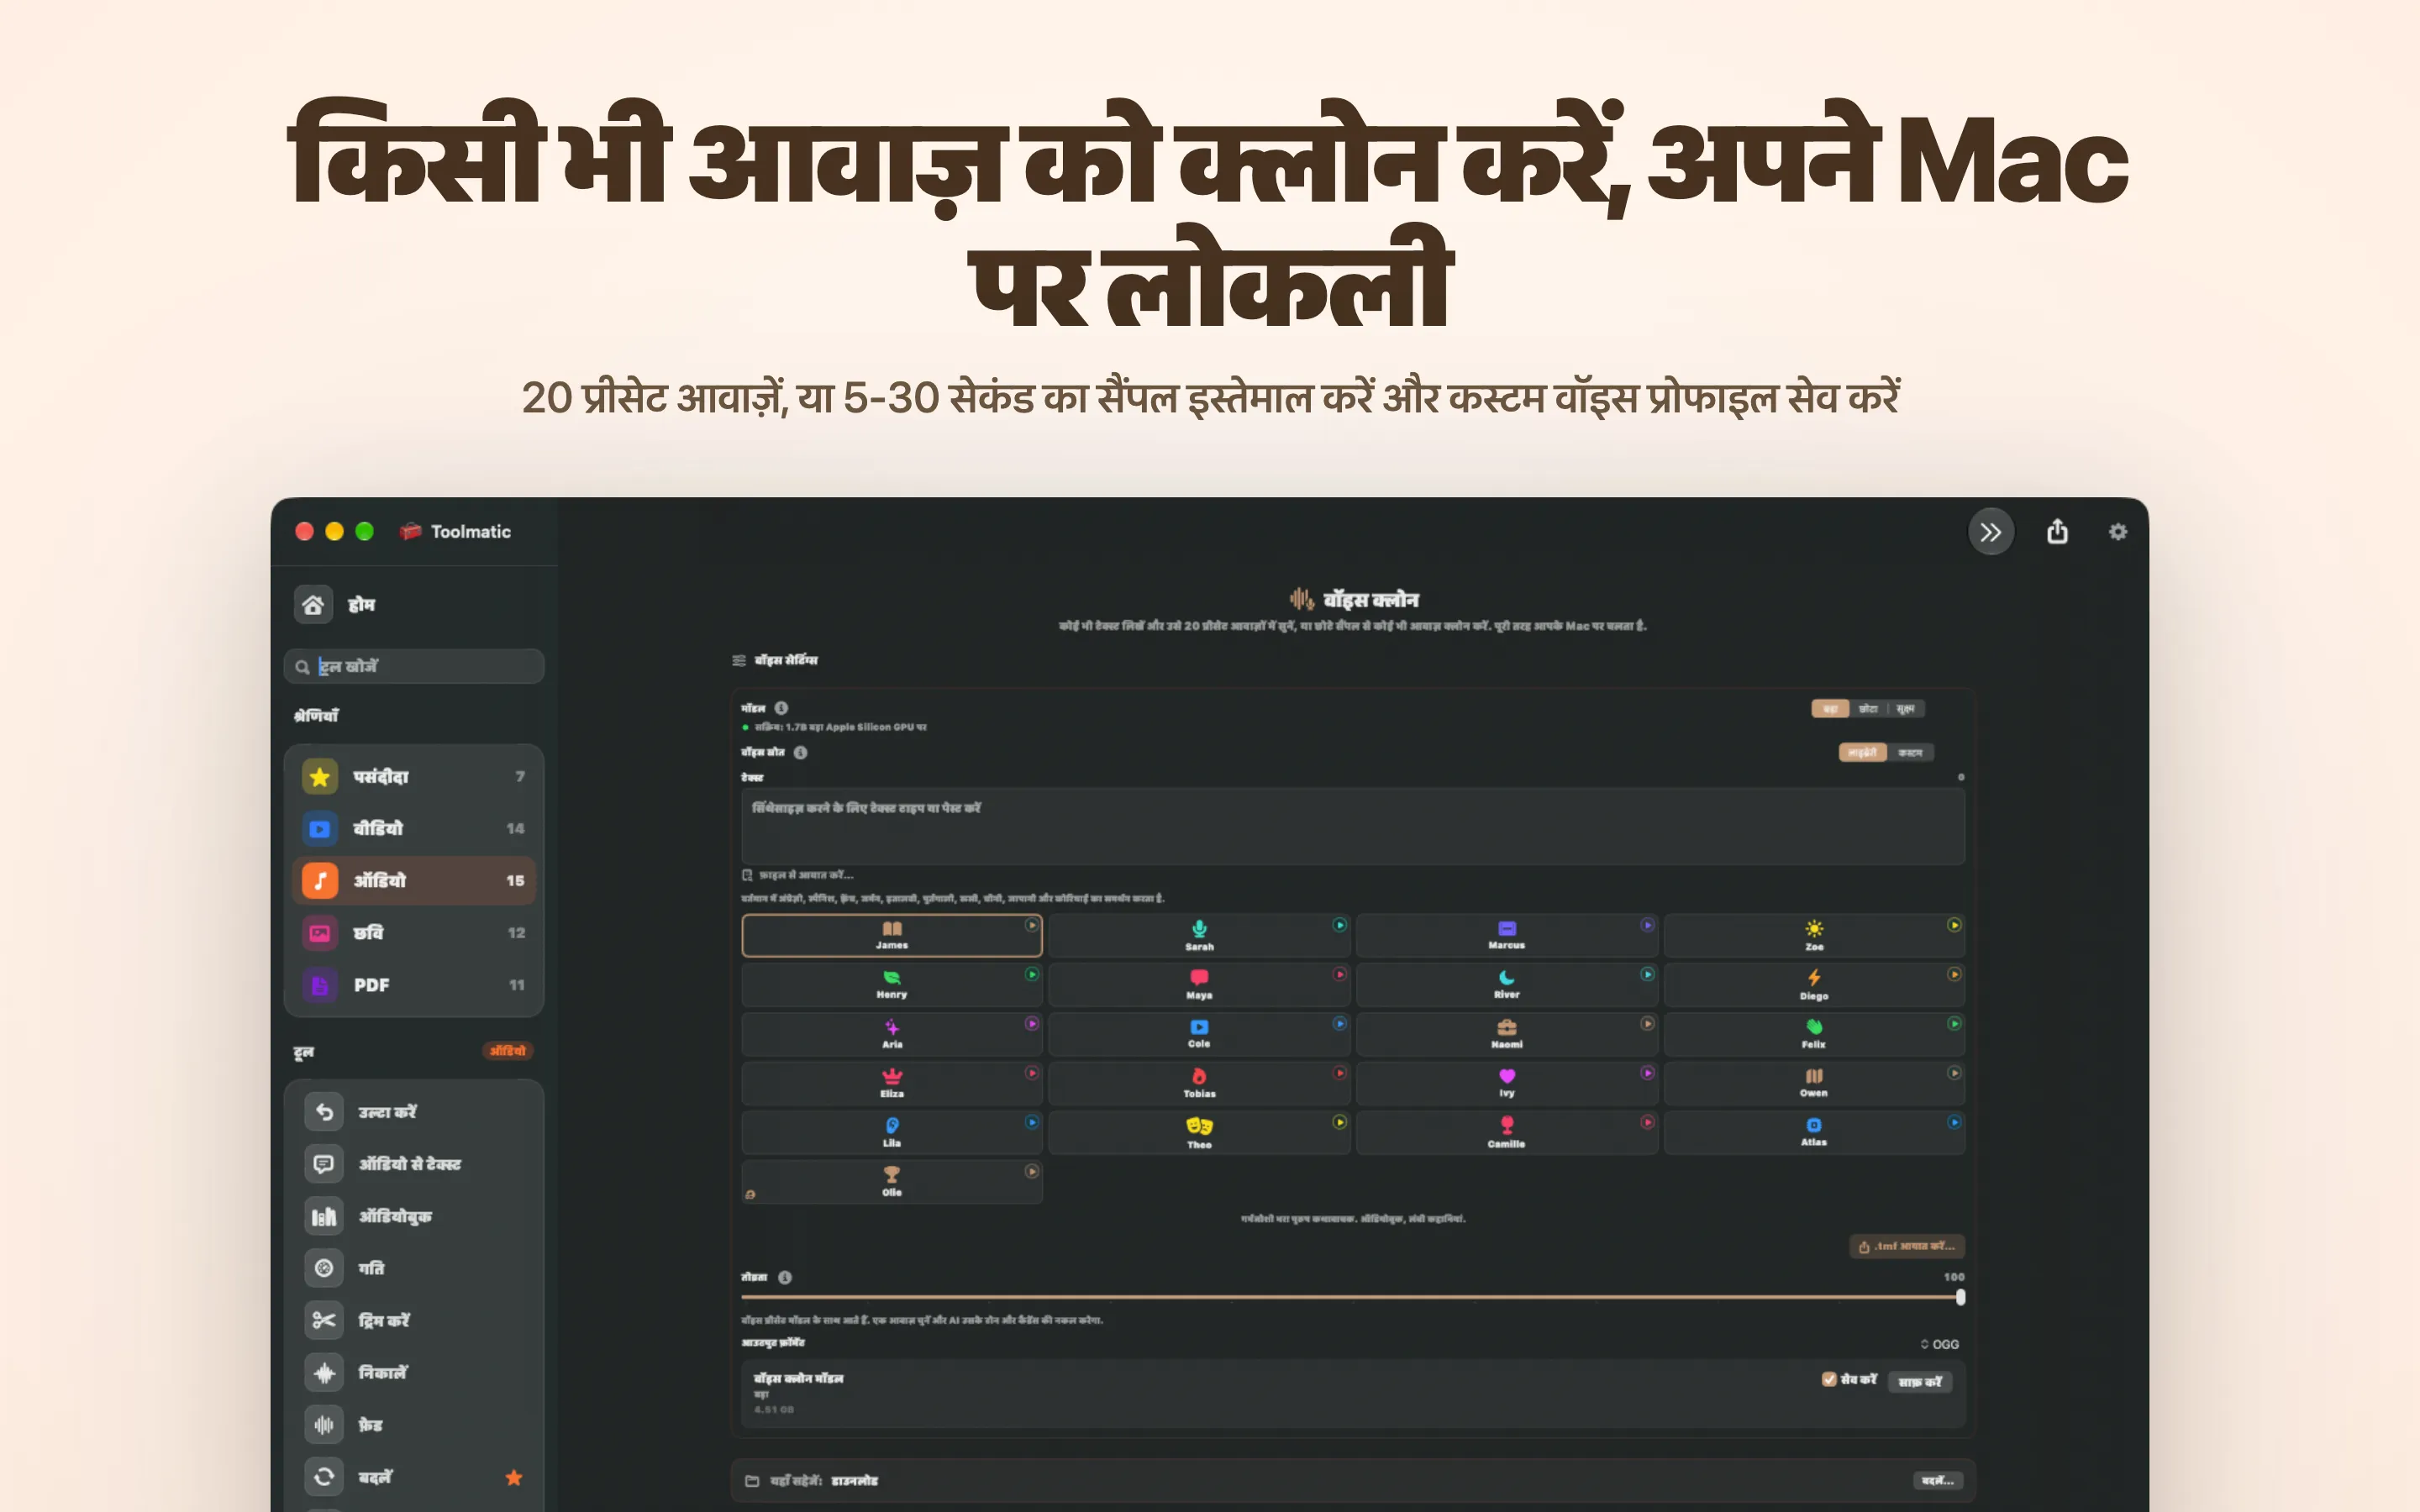This screenshot has width=2420, height=1512.
Task: Switch voice source to कस्टम
Action: (x=1910, y=752)
